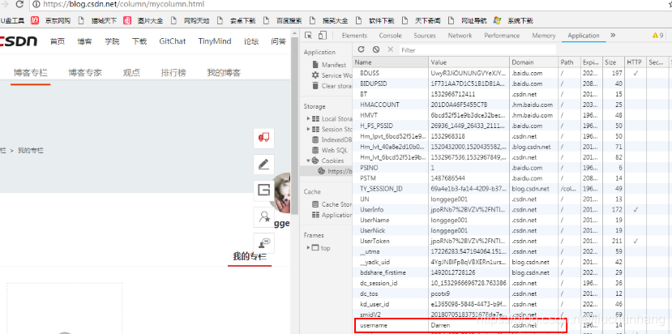Open the TinyMind nav link

215,41
